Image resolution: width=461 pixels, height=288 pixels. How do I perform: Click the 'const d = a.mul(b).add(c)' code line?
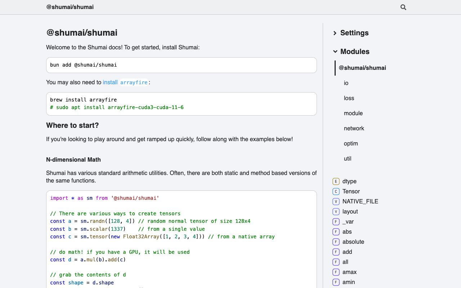pyautogui.click(x=88, y=260)
